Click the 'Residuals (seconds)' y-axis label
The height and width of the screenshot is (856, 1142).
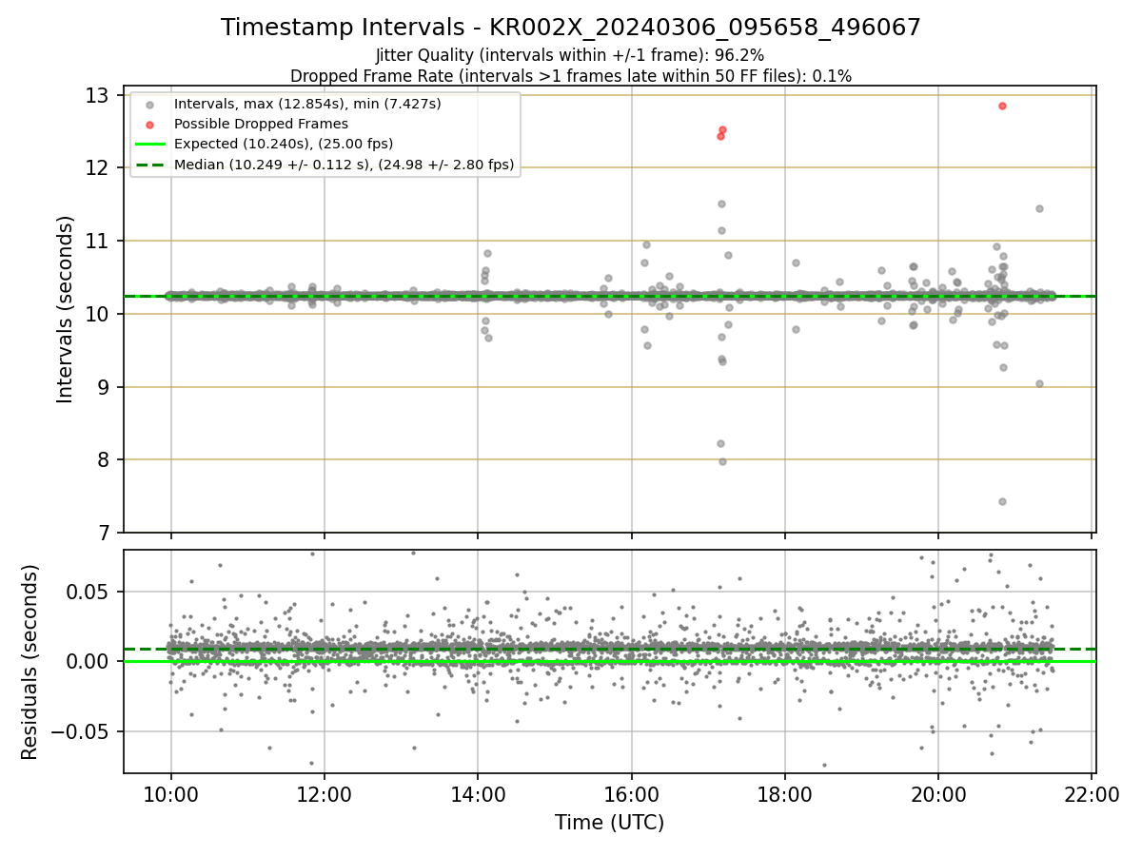(x=30, y=661)
